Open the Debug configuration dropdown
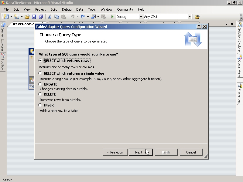The width and height of the screenshot is (243, 182). [x=141, y=17]
